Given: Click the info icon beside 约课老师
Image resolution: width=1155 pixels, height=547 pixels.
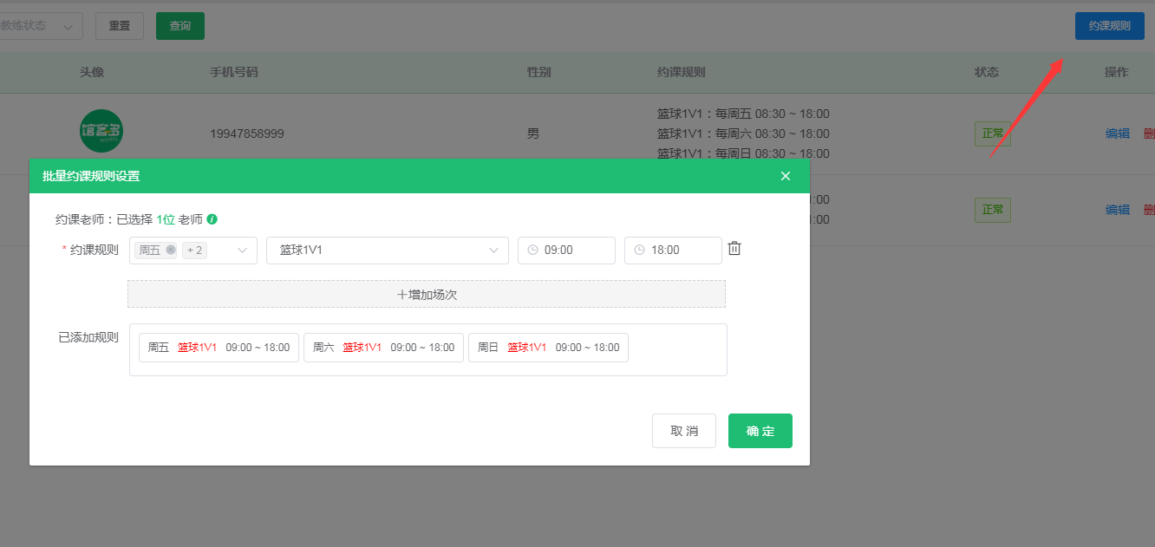Looking at the screenshot, I should pyautogui.click(x=212, y=219).
